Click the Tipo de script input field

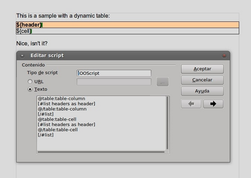pyautogui.click(x=114, y=73)
